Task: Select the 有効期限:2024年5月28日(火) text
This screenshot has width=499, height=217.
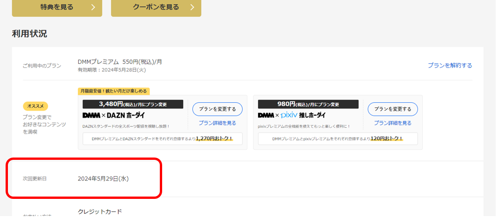Action: 112,70
